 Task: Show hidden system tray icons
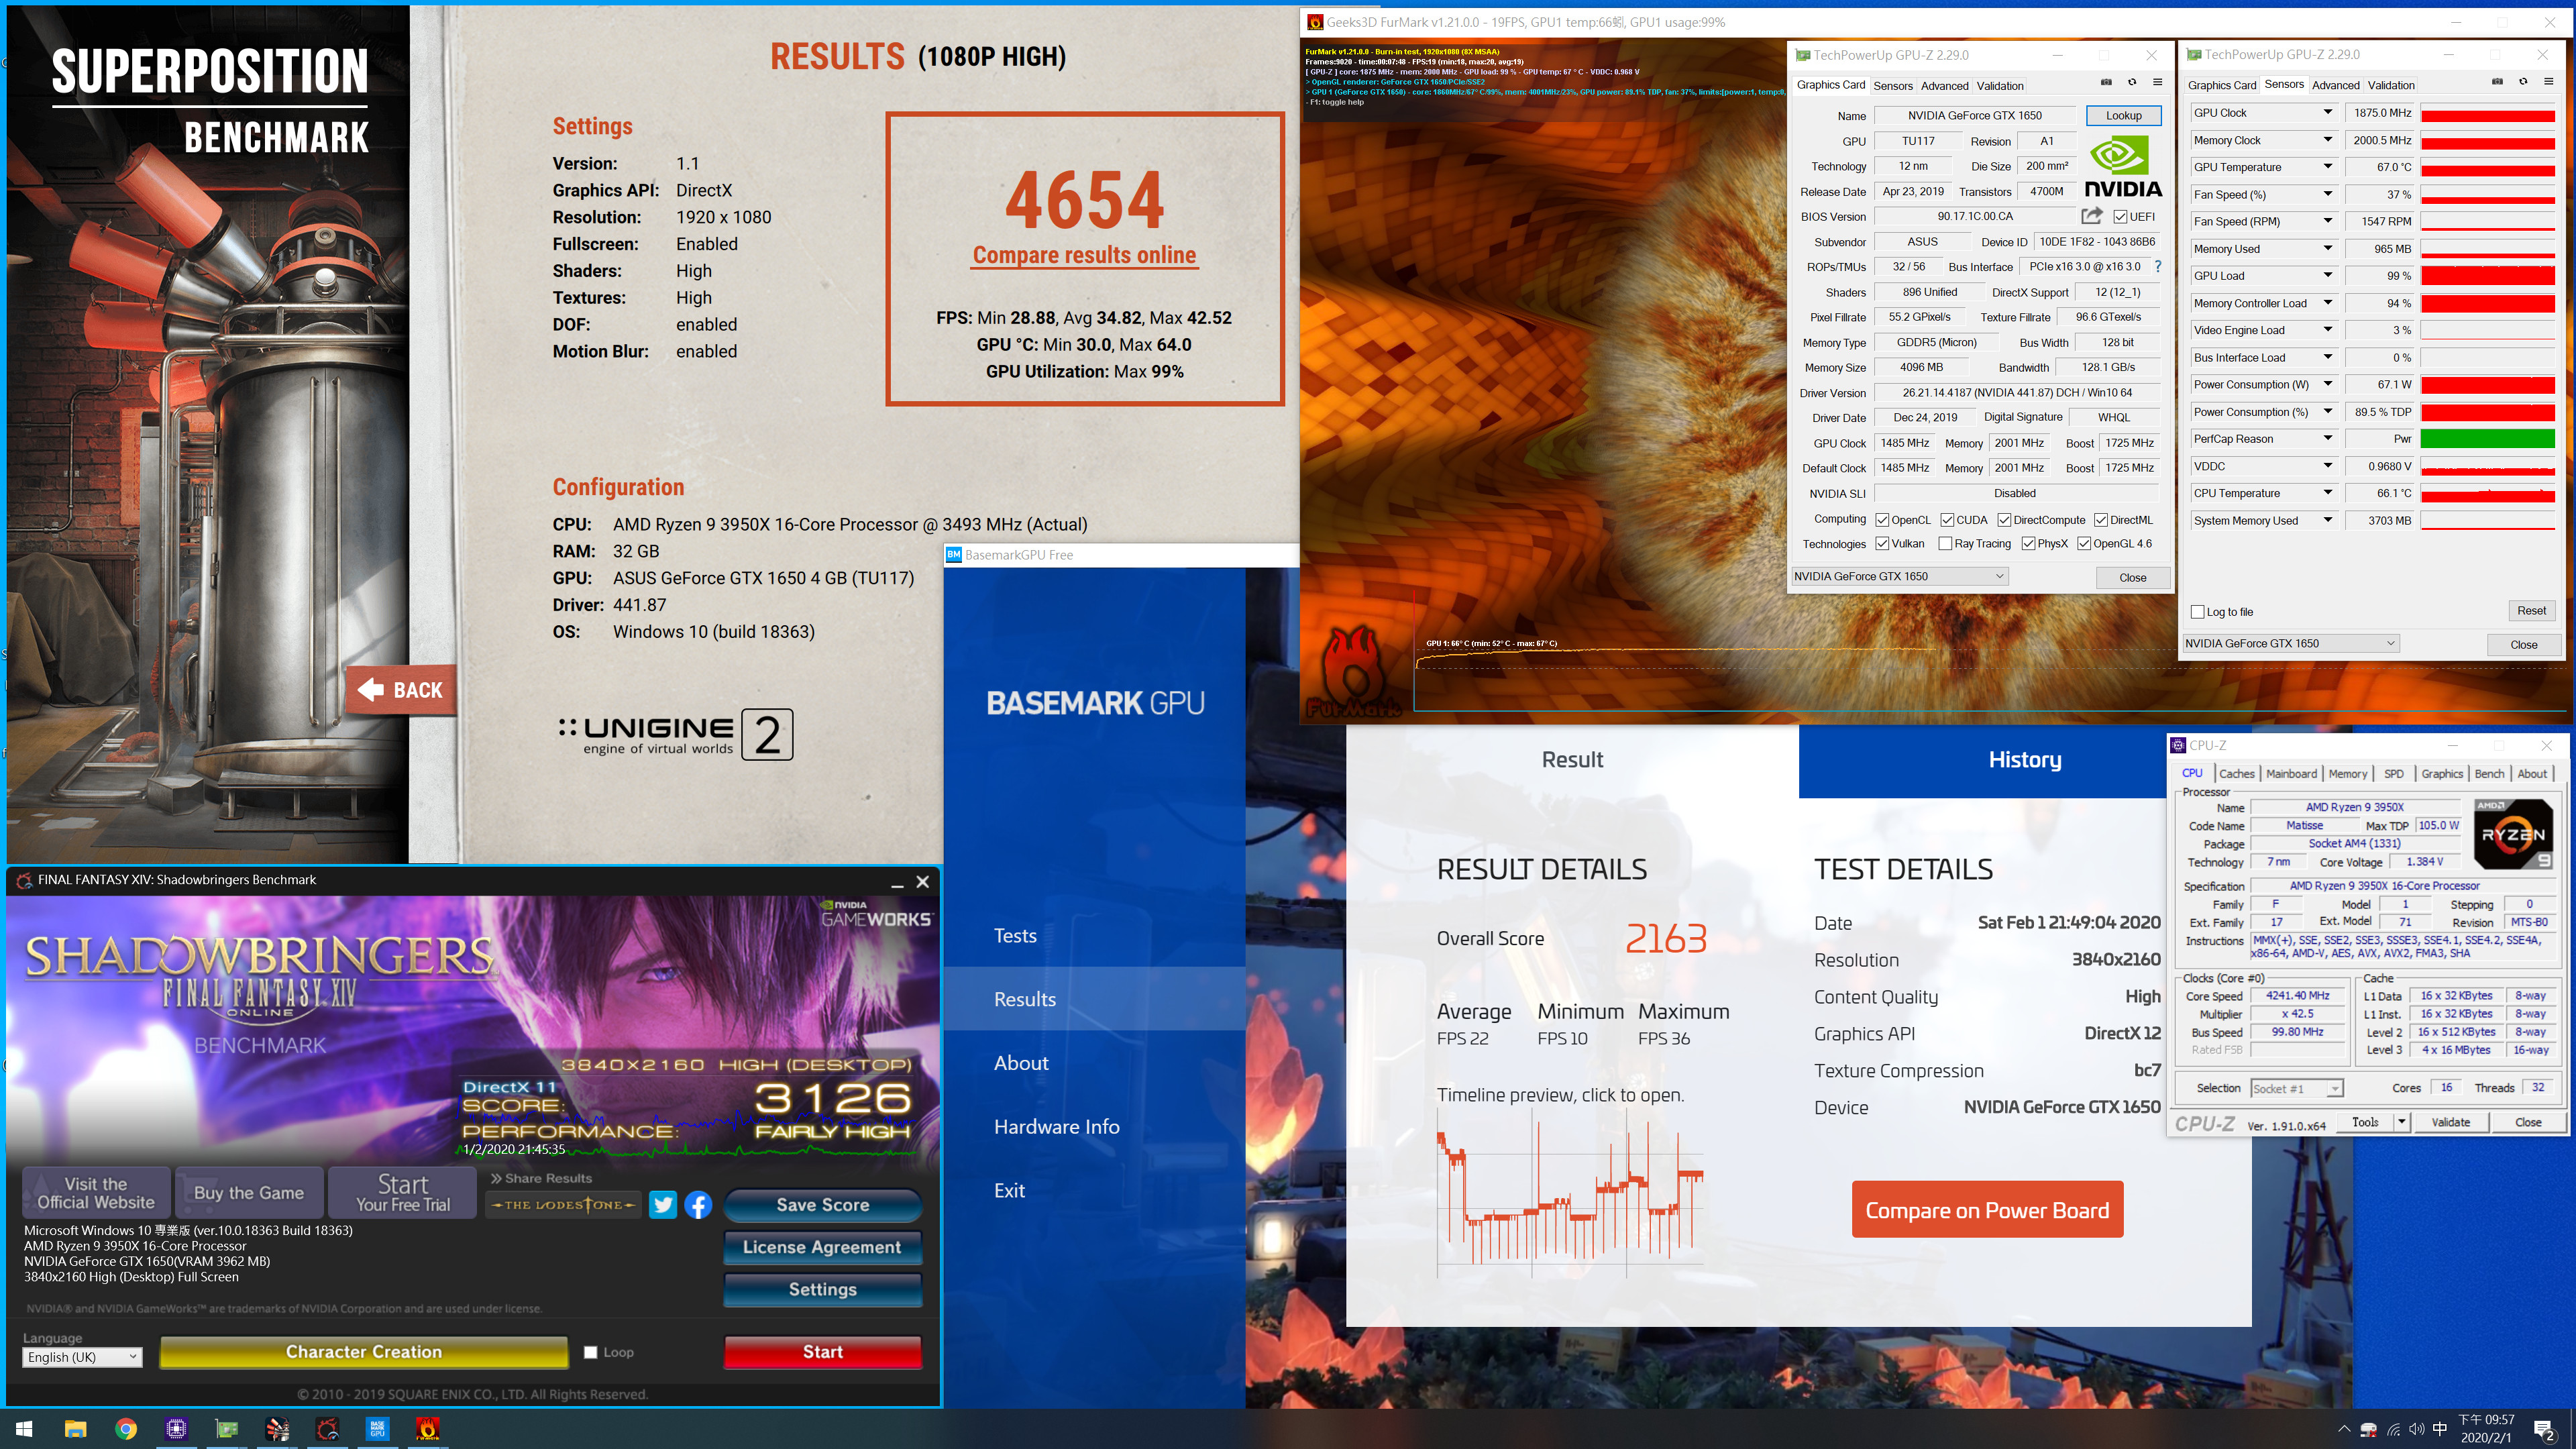tap(2344, 1429)
